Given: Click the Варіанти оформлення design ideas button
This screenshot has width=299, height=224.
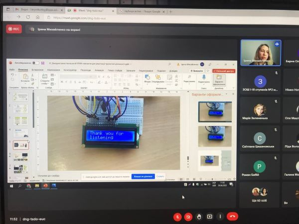Looking at the screenshot, I should tap(219, 80).
